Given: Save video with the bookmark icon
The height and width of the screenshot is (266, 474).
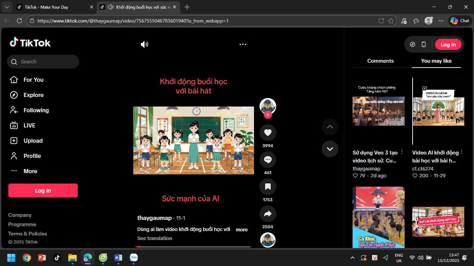Looking at the screenshot, I should coord(268,187).
